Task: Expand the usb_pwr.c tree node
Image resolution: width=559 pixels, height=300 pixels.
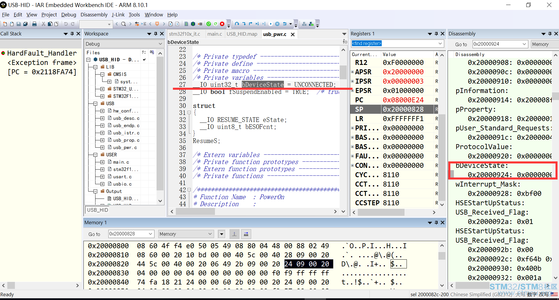Action: tap(102, 147)
